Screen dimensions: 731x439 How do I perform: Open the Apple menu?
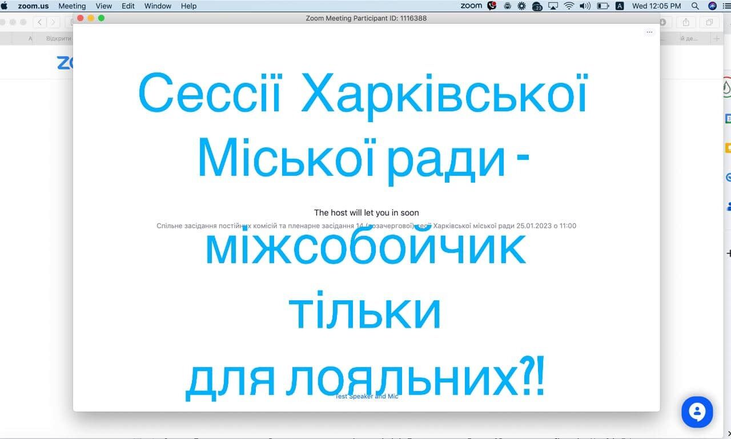[5, 6]
